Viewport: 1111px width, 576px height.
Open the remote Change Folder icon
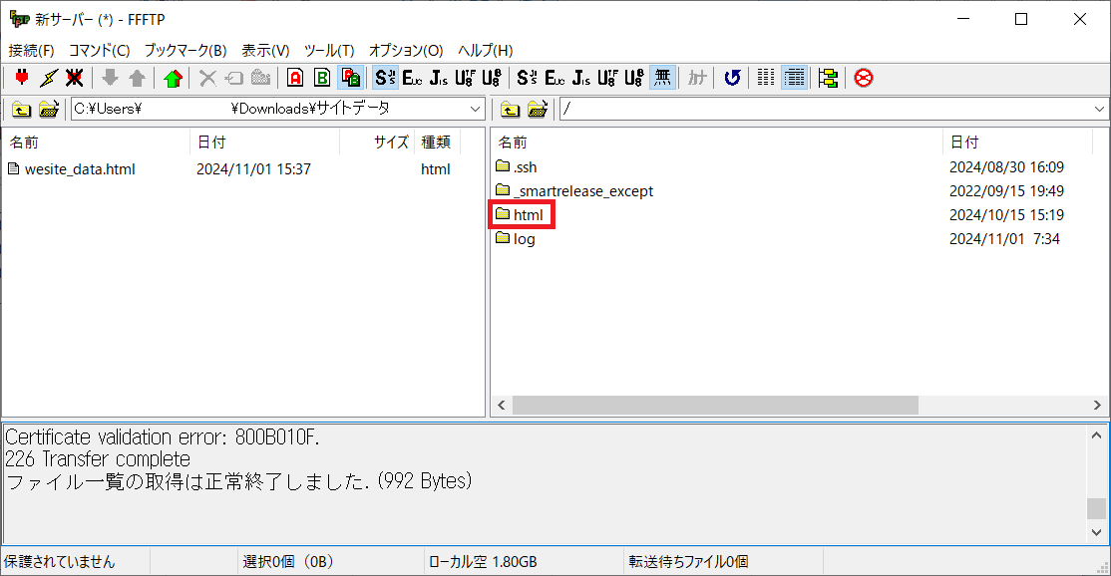pyautogui.click(x=538, y=109)
